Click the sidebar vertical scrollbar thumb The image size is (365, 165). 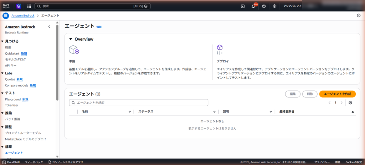(57, 62)
